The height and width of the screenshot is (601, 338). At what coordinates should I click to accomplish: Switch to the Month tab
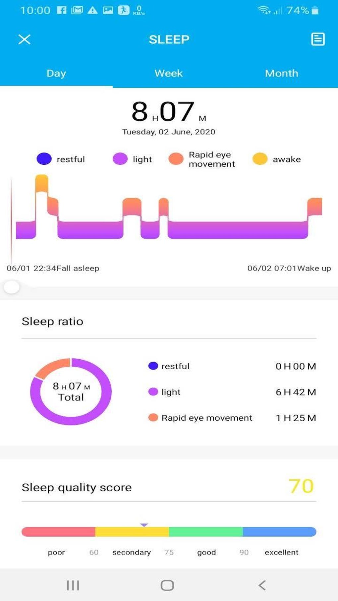281,73
